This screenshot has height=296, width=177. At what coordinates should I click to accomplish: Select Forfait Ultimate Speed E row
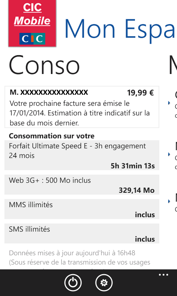[x=82, y=155]
